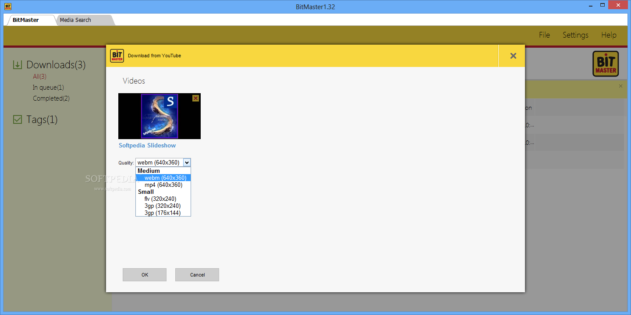Image resolution: width=631 pixels, height=315 pixels.
Task: Open the Quality dropdown arrow
Action: pyautogui.click(x=187, y=162)
